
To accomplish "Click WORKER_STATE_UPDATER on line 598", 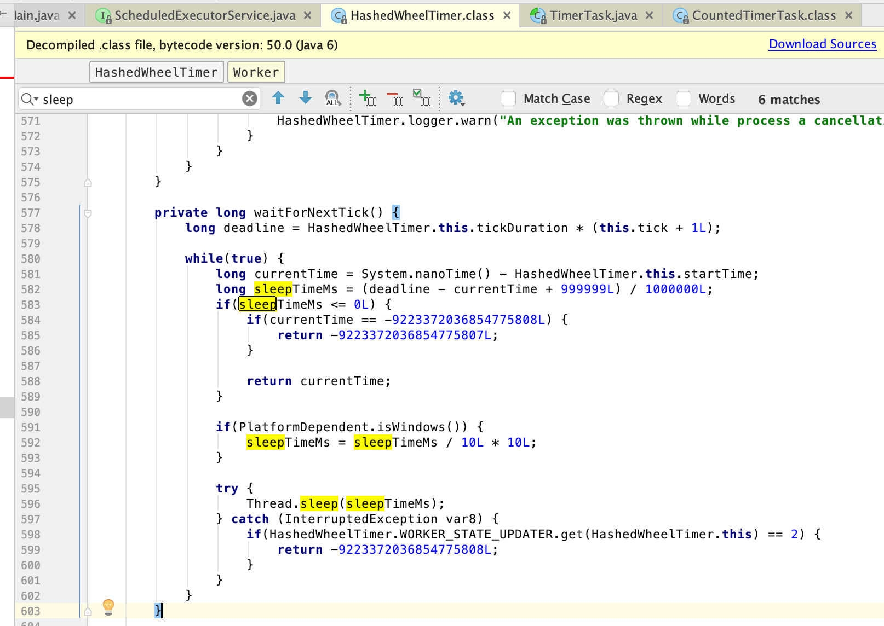I will 477,535.
